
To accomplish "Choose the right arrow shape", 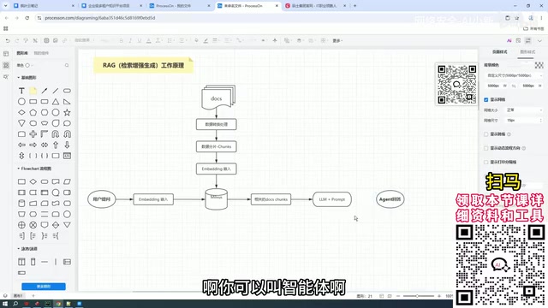I will click(x=33, y=145).
